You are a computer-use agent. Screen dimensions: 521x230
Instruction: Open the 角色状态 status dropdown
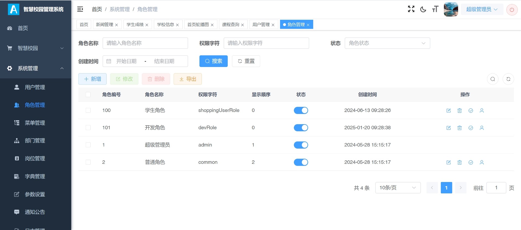point(387,43)
